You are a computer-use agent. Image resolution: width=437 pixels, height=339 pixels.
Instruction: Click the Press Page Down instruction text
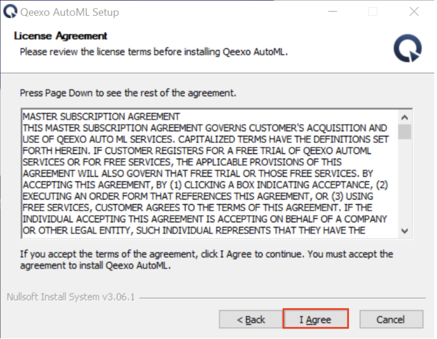[128, 93]
